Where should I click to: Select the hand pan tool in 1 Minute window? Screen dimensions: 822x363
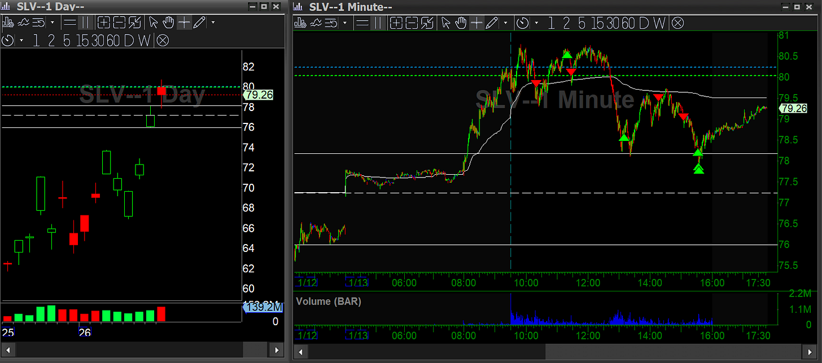coord(461,23)
